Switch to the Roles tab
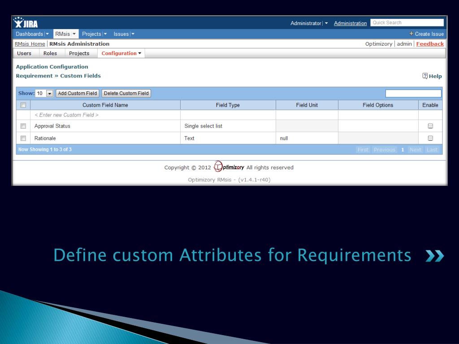 (50, 53)
